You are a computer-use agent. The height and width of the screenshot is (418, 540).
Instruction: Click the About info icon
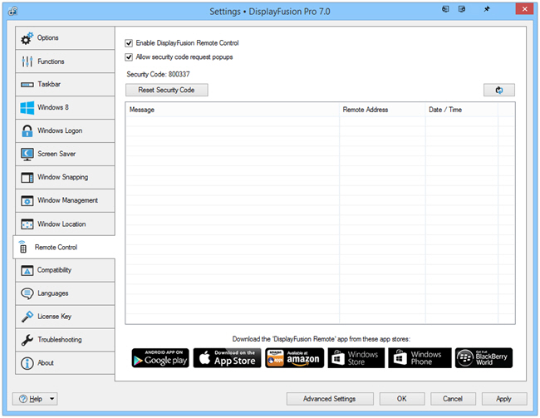point(27,363)
